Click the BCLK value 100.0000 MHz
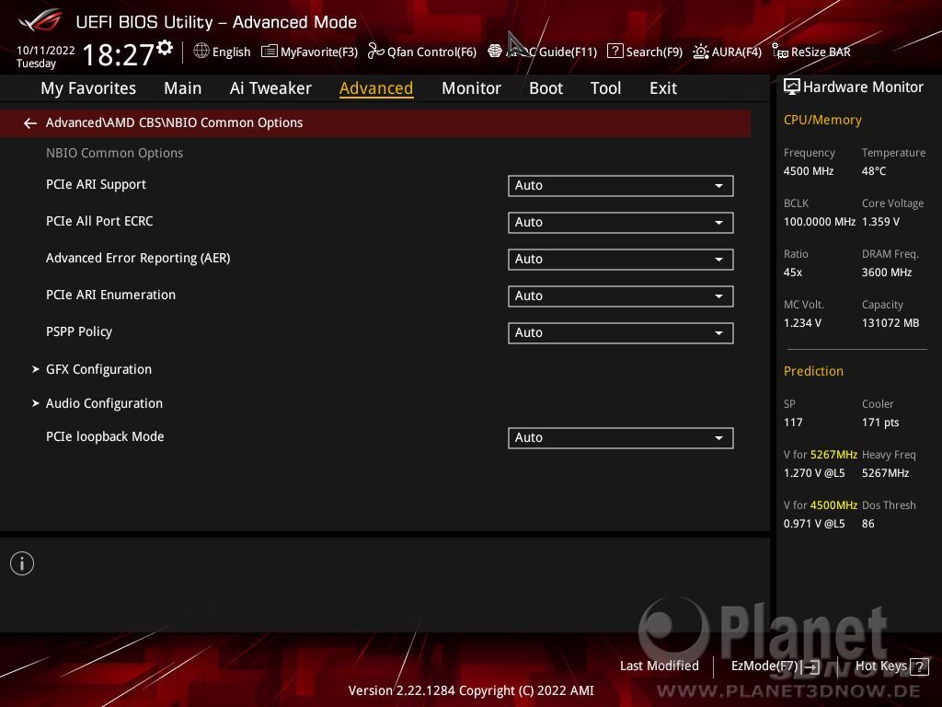 (x=820, y=222)
